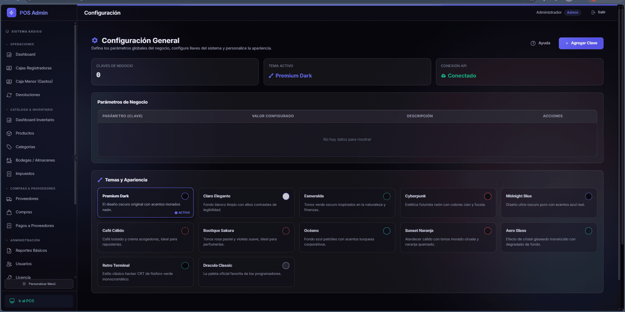Choose the Dracula Classic theme swatch
The width and height of the screenshot is (625, 312).
click(286, 265)
